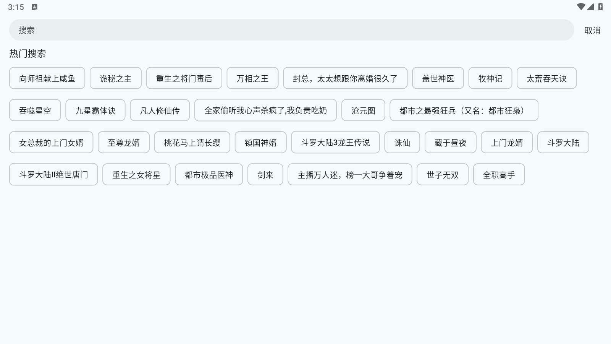The height and width of the screenshot is (344, 611).
Task: Open 牧神记 hot search tag
Action: pos(490,78)
